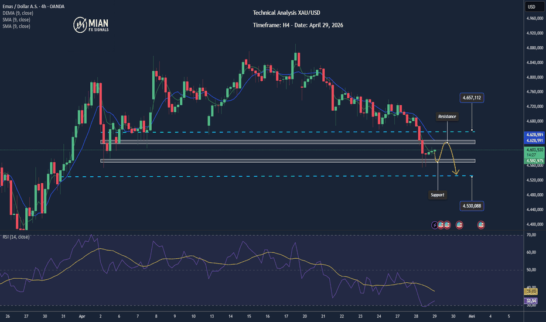Click the 50,00 RSI axis label

(531, 270)
